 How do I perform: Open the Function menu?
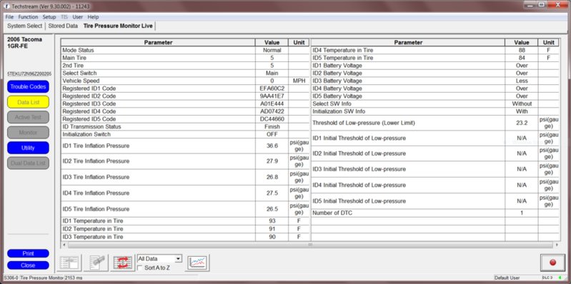coord(28,17)
